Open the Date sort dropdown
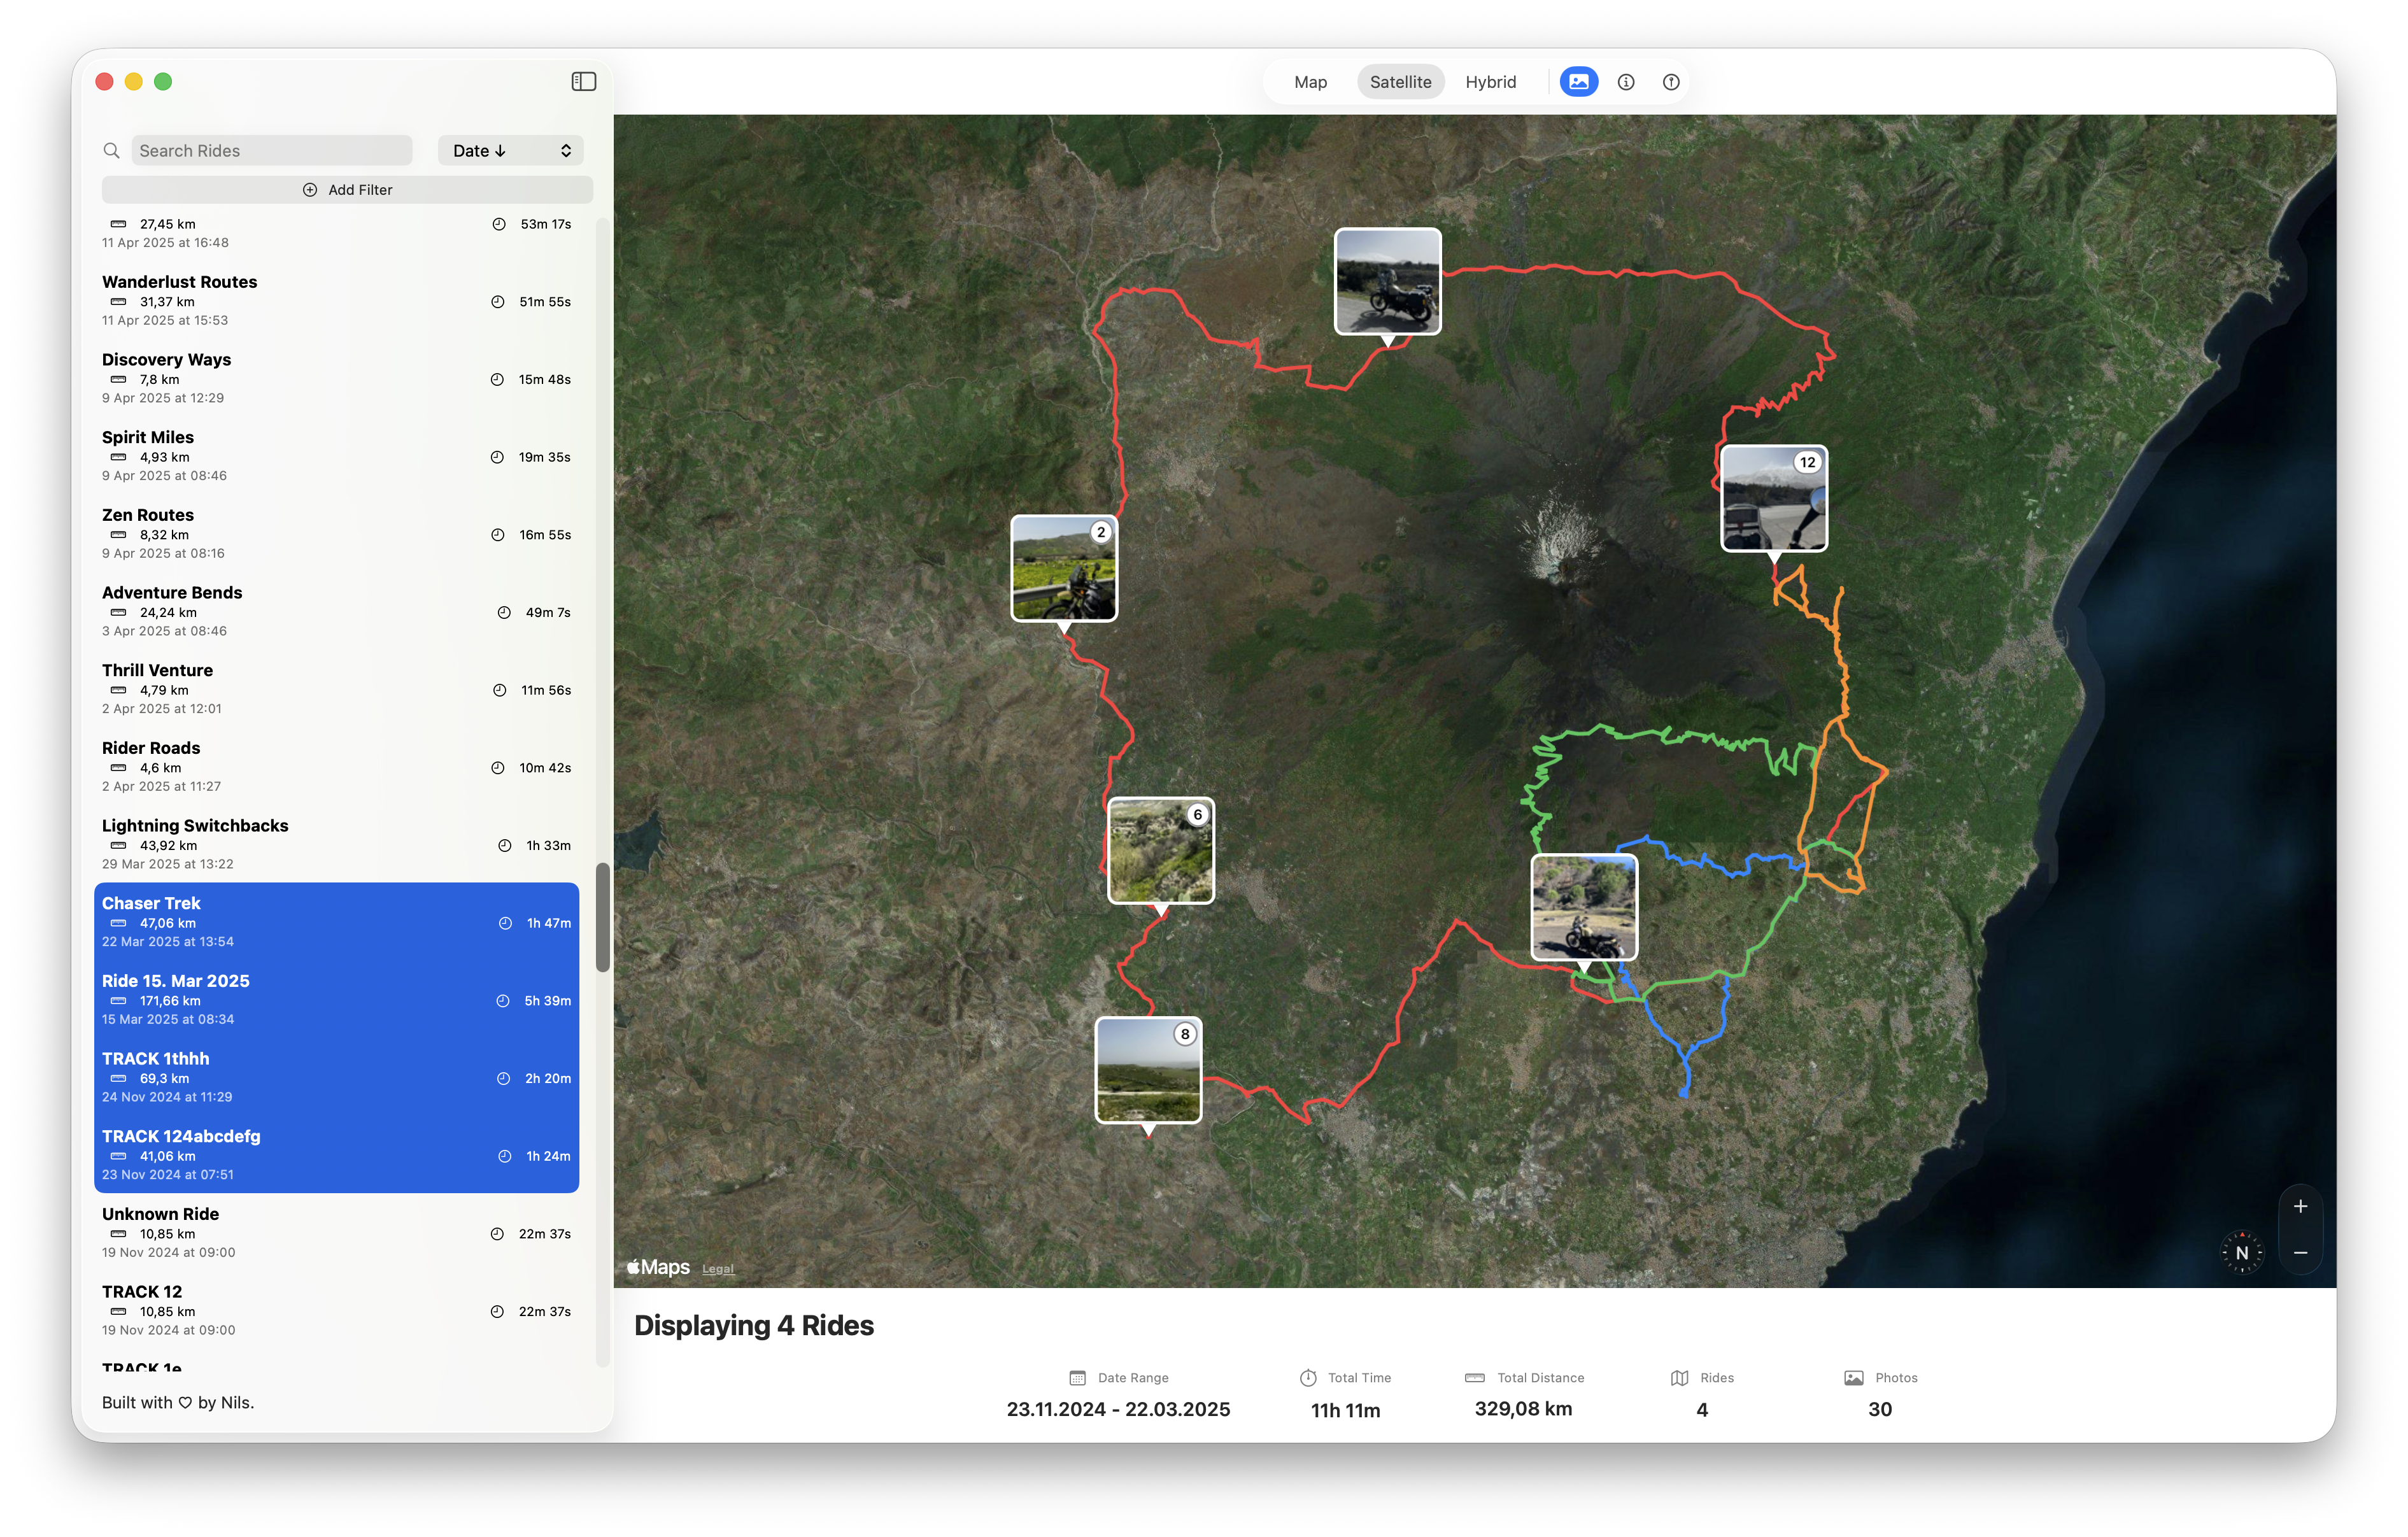 click(510, 150)
